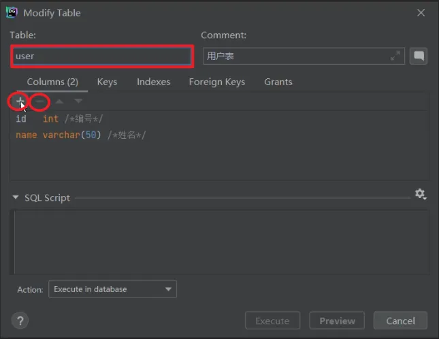The width and height of the screenshot is (439, 339).
Task: Open the help question mark button
Action: pyautogui.click(x=20, y=321)
